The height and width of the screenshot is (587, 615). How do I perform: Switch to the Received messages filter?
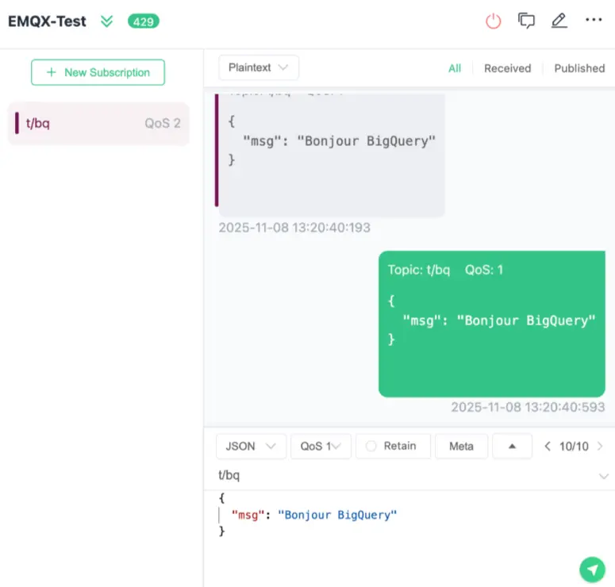click(507, 68)
